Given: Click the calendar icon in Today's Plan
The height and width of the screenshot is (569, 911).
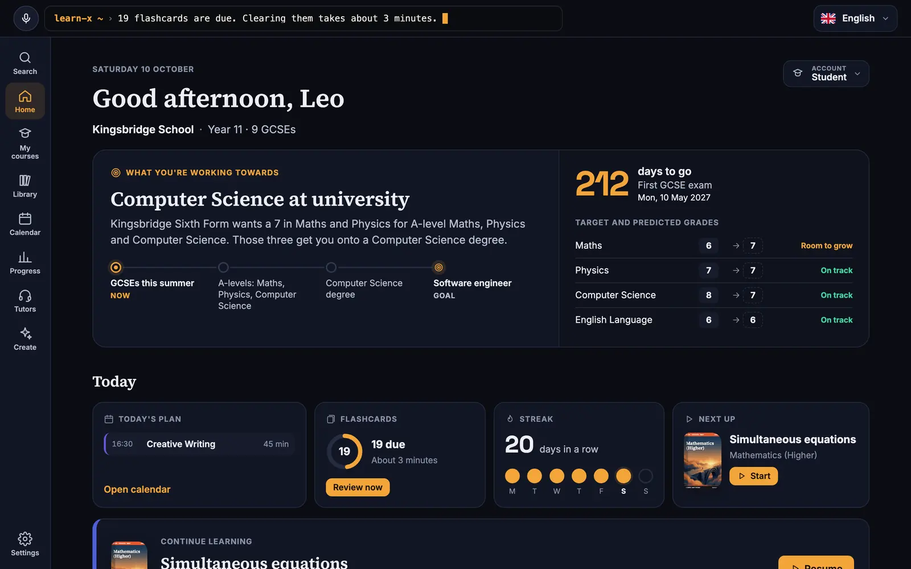Looking at the screenshot, I should (x=109, y=419).
